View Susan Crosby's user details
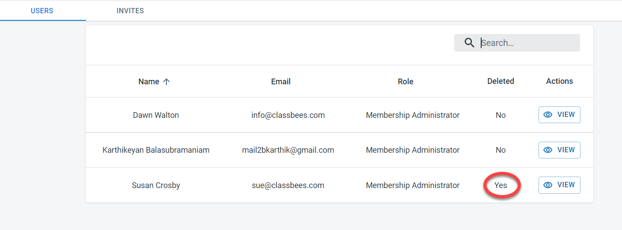This screenshot has height=230, width=622. (559, 185)
